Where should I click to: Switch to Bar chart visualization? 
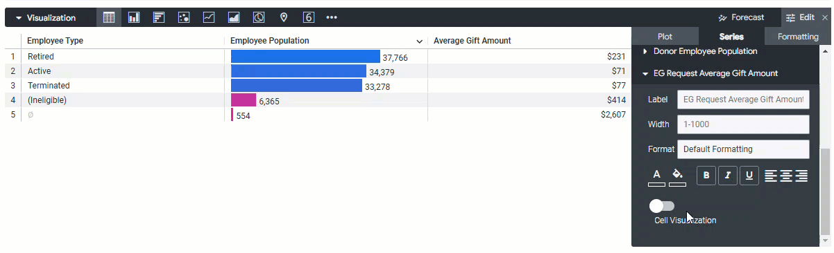pyautogui.click(x=159, y=17)
